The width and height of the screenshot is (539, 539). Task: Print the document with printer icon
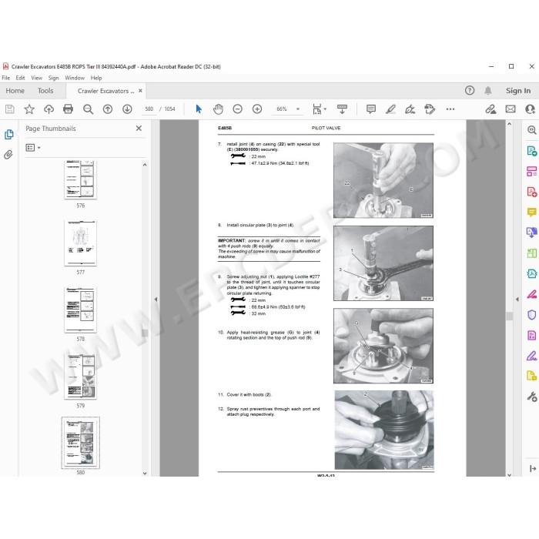[68, 109]
